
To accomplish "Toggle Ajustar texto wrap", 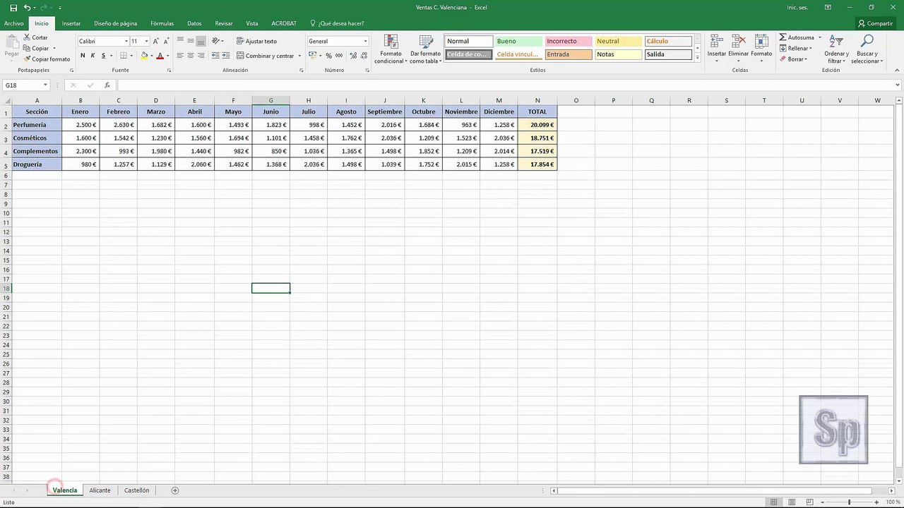I will tap(256, 41).
